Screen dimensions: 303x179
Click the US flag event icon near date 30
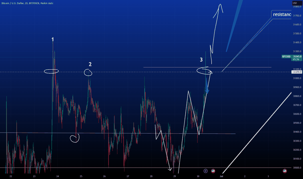click(213, 171)
